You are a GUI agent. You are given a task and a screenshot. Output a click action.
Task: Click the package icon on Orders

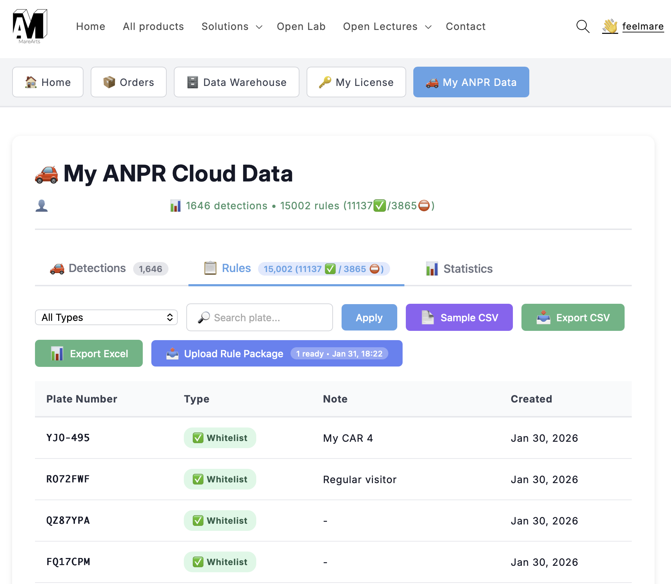tap(109, 82)
